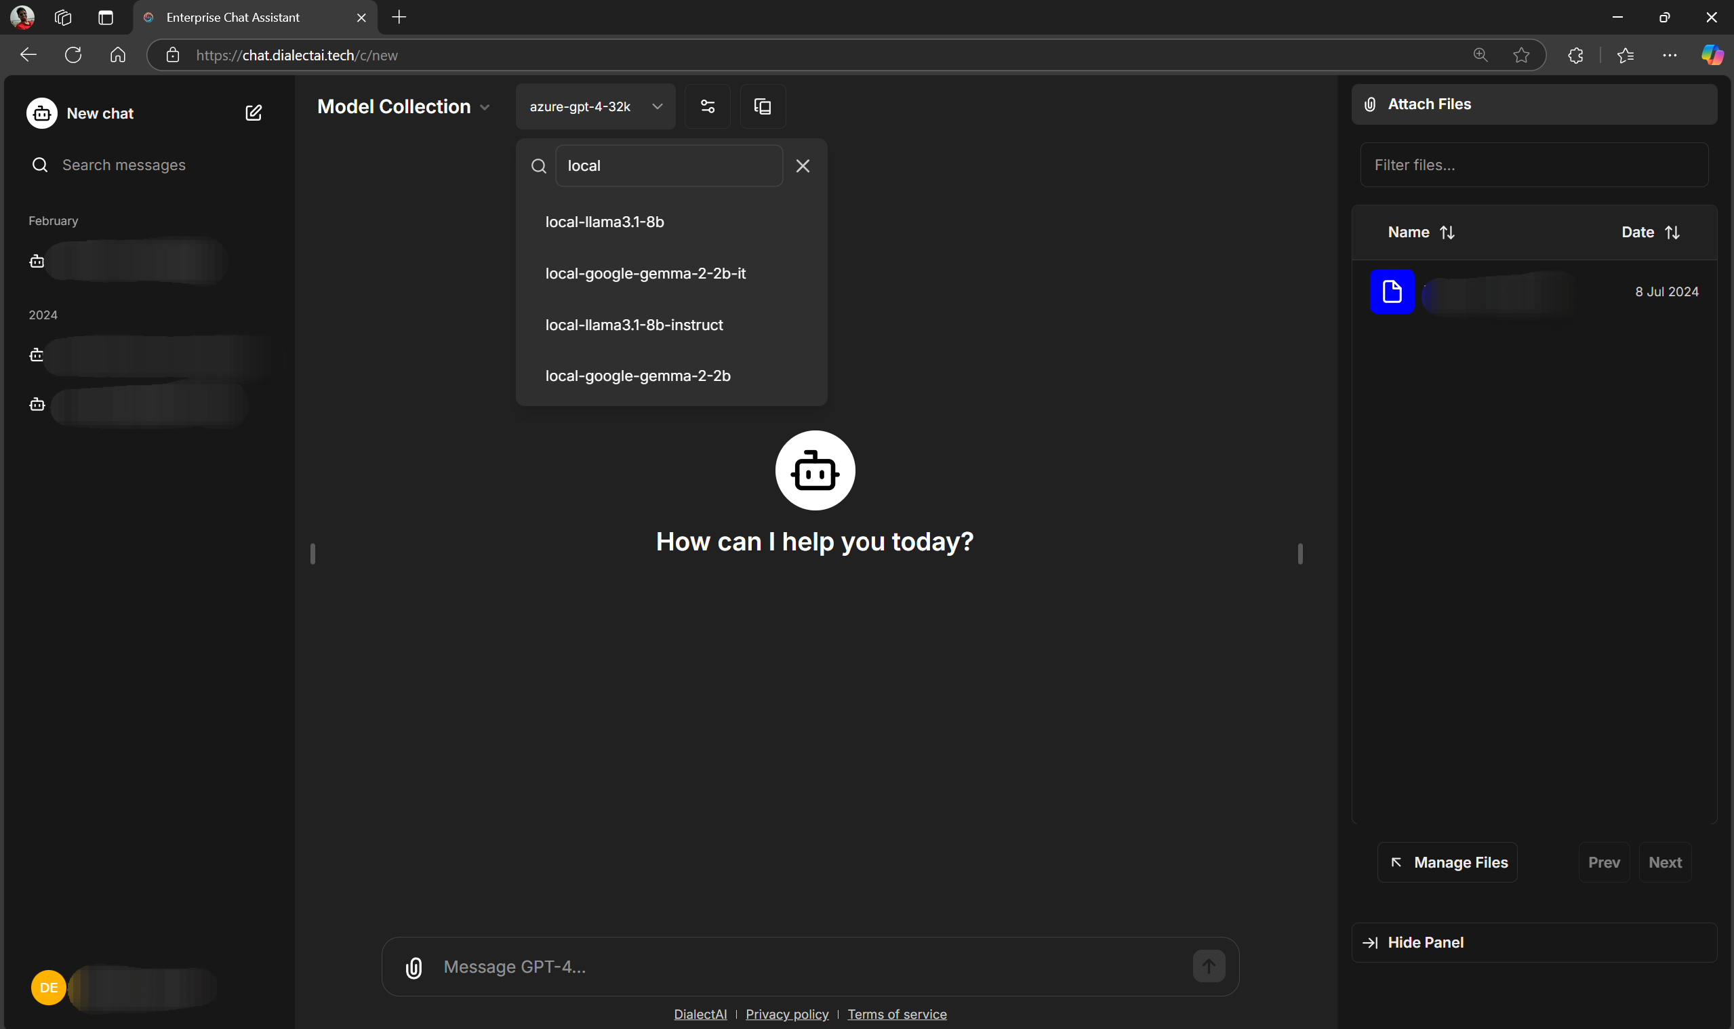Image resolution: width=1734 pixels, height=1029 pixels.
Task: Open the favorites list icon
Action: tap(1625, 55)
